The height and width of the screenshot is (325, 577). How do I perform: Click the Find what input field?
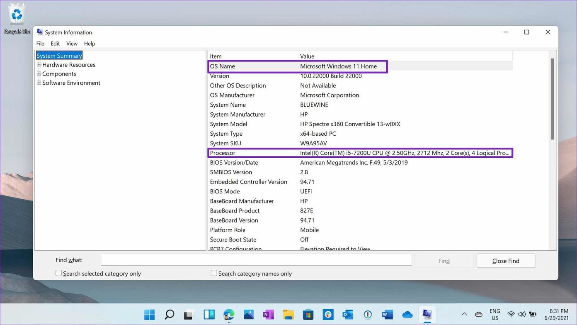(256, 260)
